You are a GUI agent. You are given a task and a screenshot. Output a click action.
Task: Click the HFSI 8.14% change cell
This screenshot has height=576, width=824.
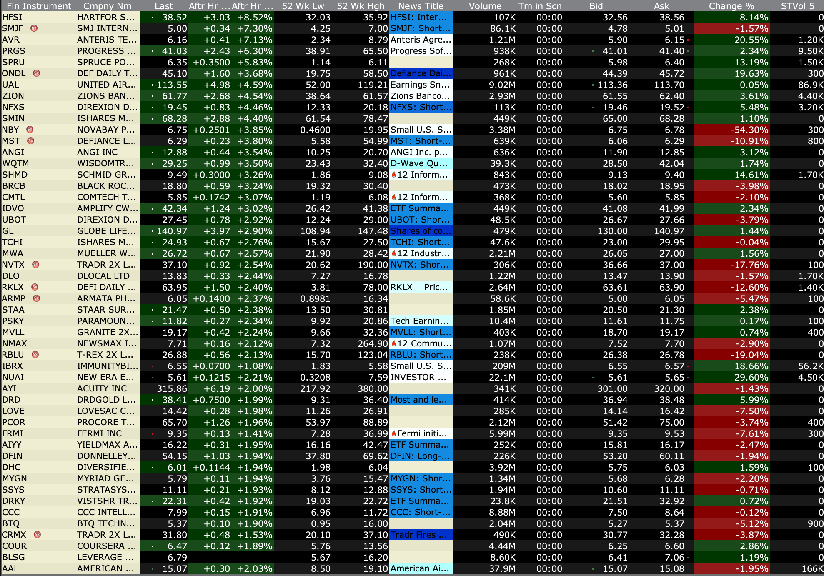tap(731, 17)
